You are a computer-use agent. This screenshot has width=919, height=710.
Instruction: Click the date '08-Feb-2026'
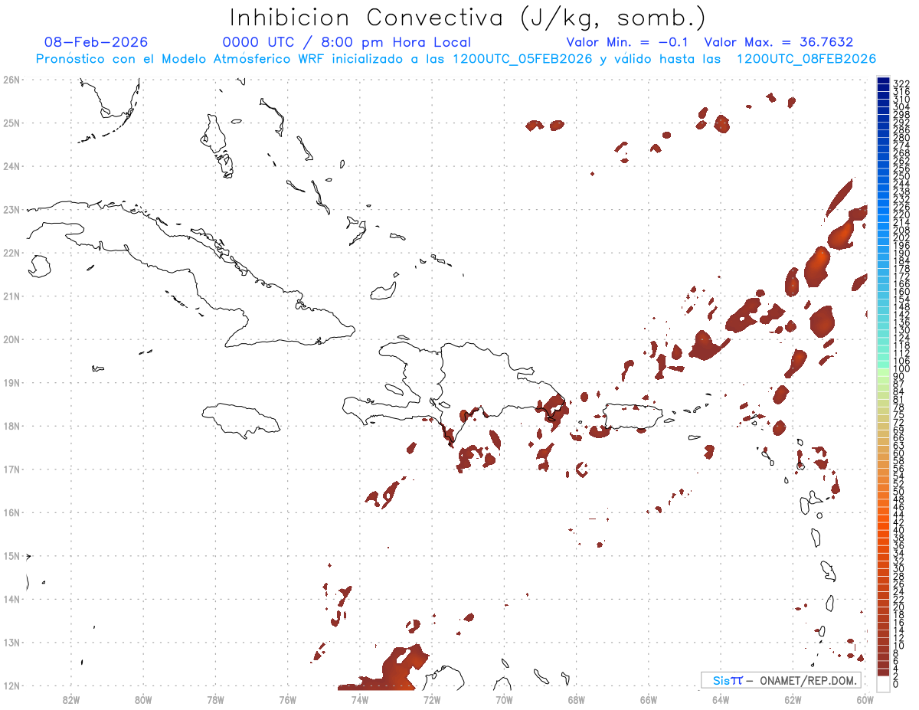click(x=96, y=42)
